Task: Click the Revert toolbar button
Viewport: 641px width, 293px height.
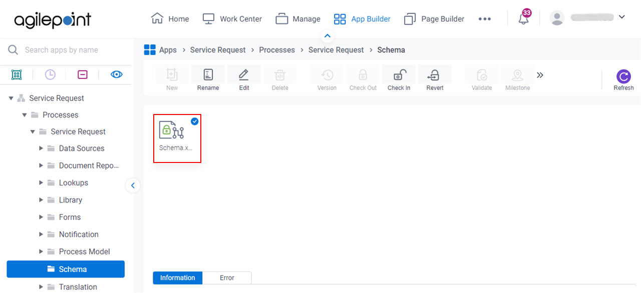Action: (435, 79)
